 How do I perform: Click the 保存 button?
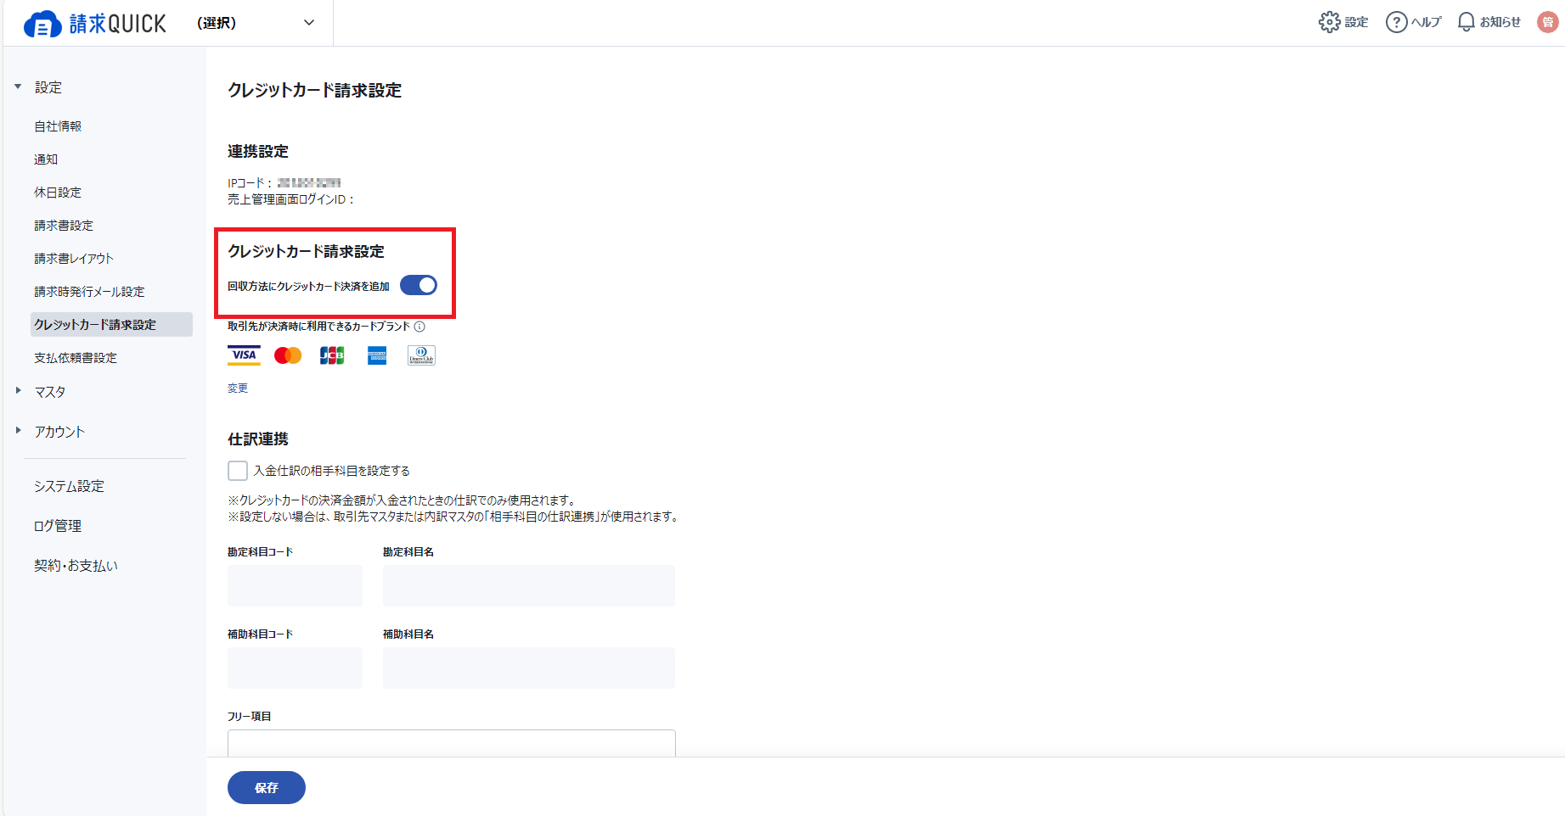[x=267, y=787]
